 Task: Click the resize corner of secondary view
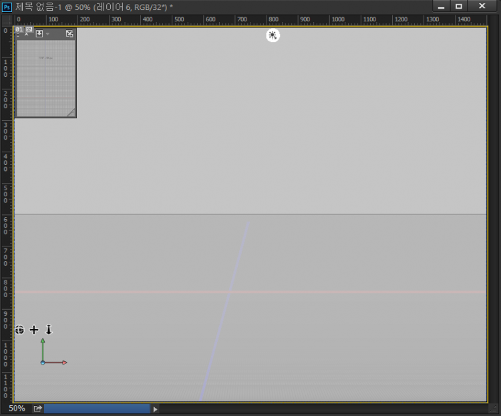[71, 114]
